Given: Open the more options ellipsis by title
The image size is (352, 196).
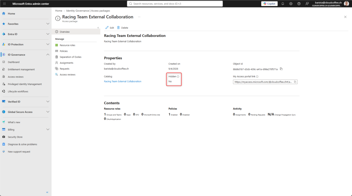Looking at the screenshot, I should click(x=139, y=17).
